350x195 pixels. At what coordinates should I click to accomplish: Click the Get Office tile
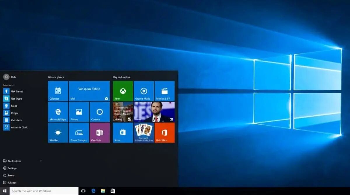(x=164, y=133)
